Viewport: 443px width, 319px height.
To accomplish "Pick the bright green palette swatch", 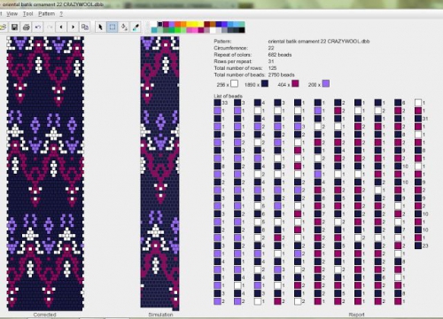I will click(177, 30).
